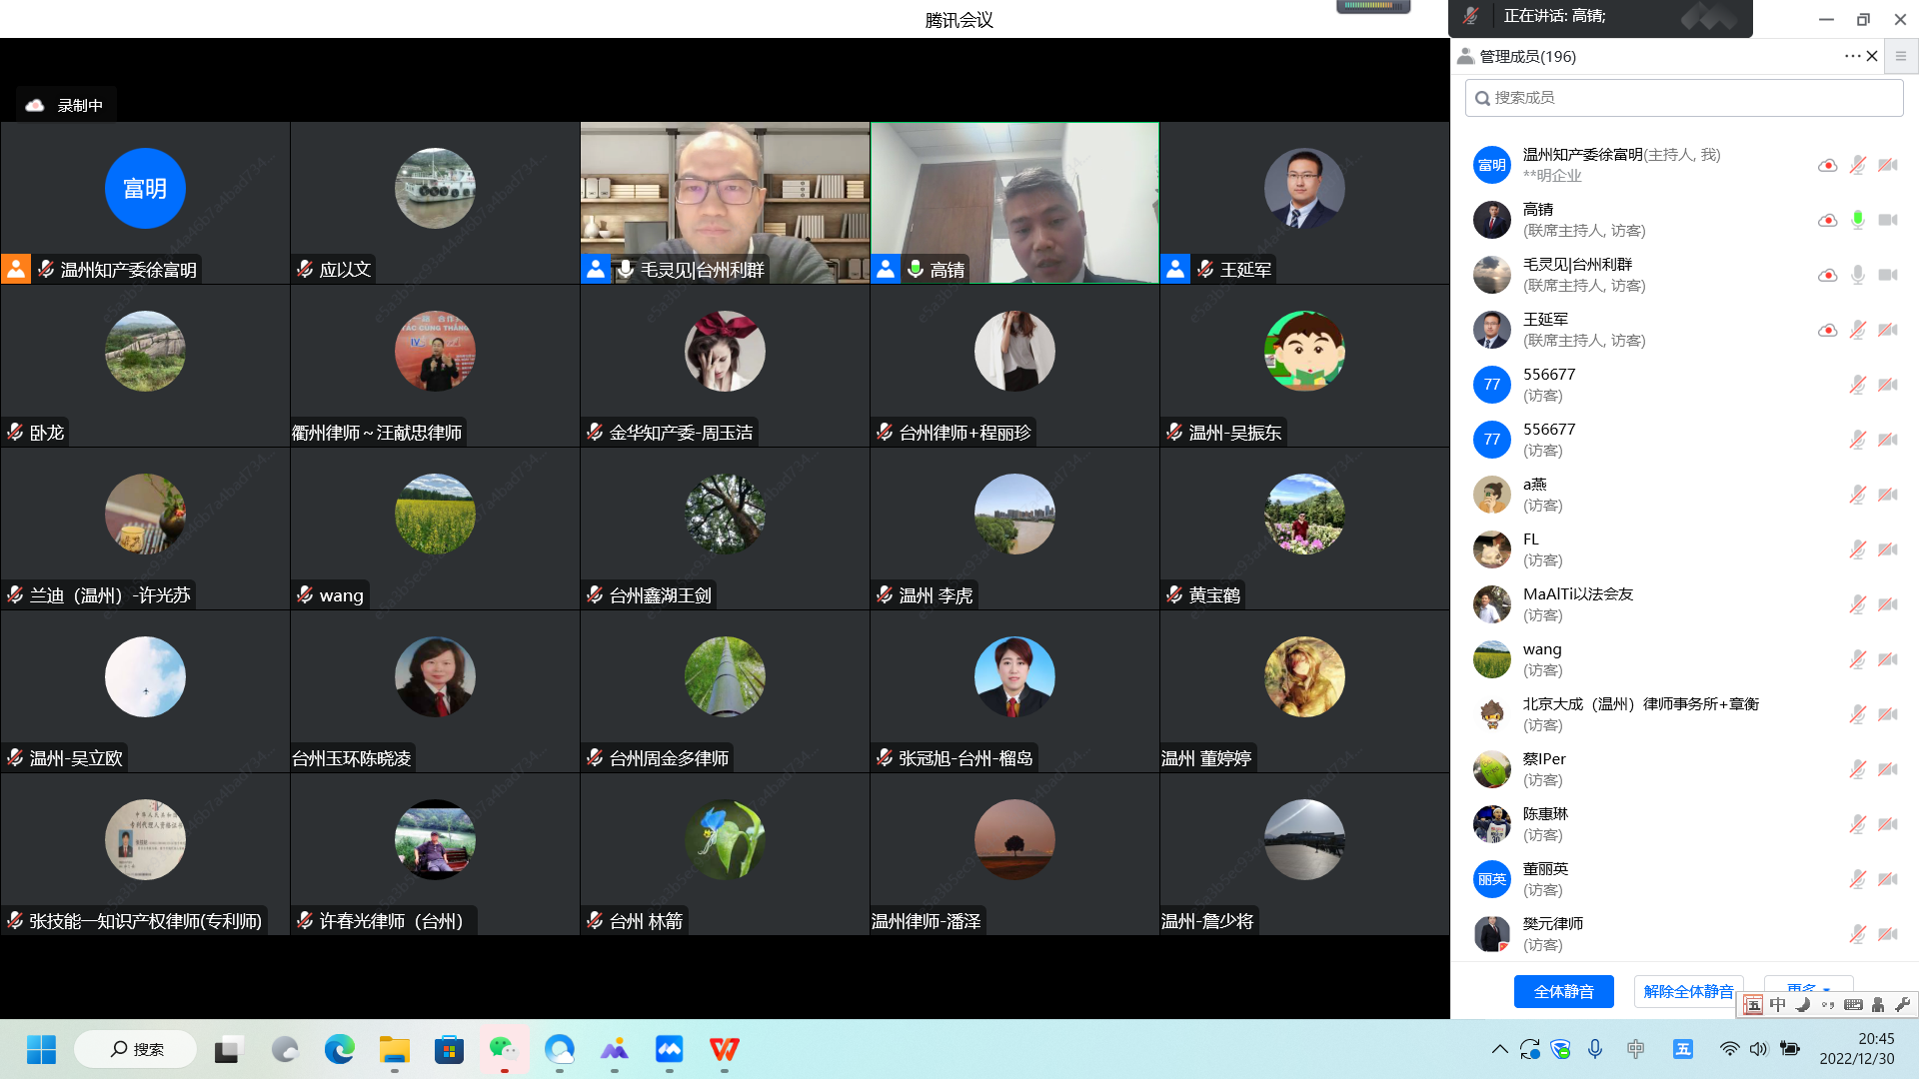Open the hamburger menu at the panel's top right

click(1901, 56)
